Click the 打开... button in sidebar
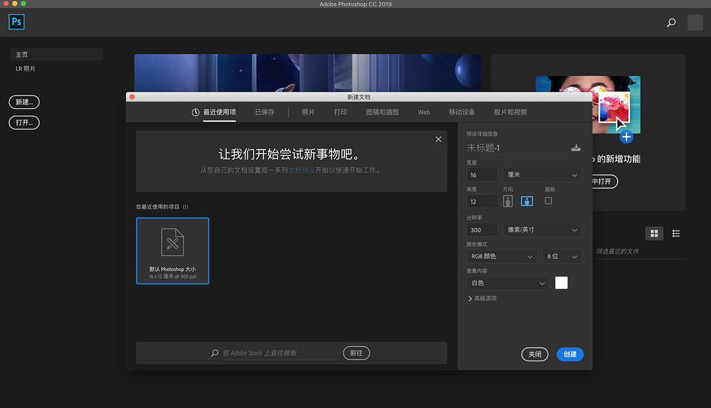This screenshot has height=408, width=711. (24, 122)
